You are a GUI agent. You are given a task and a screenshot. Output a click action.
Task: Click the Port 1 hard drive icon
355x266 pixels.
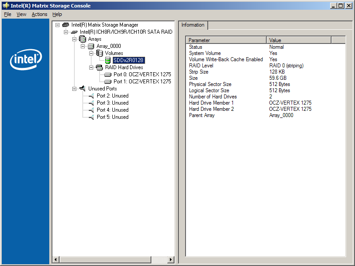pos(108,82)
